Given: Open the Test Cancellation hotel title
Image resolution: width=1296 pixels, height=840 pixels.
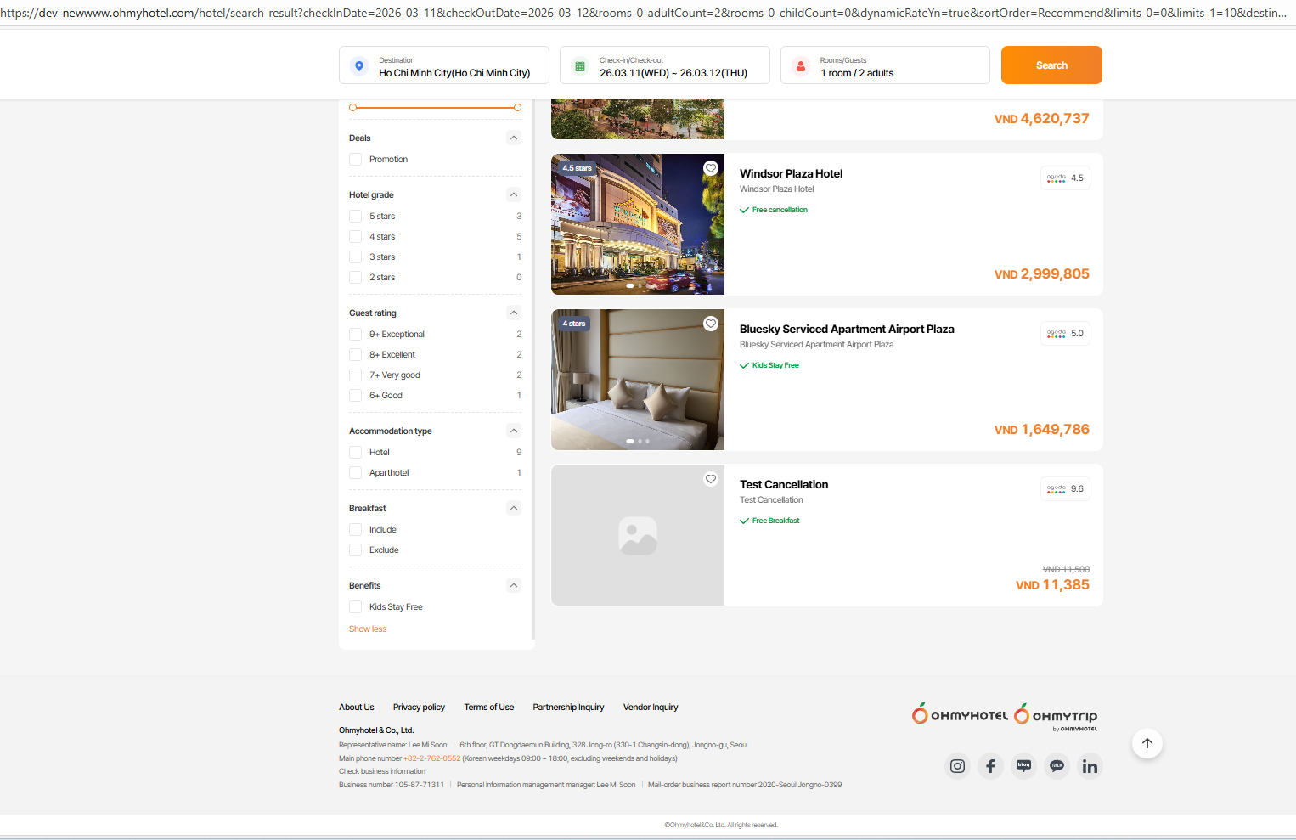Looking at the screenshot, I should tap(784, 485).
